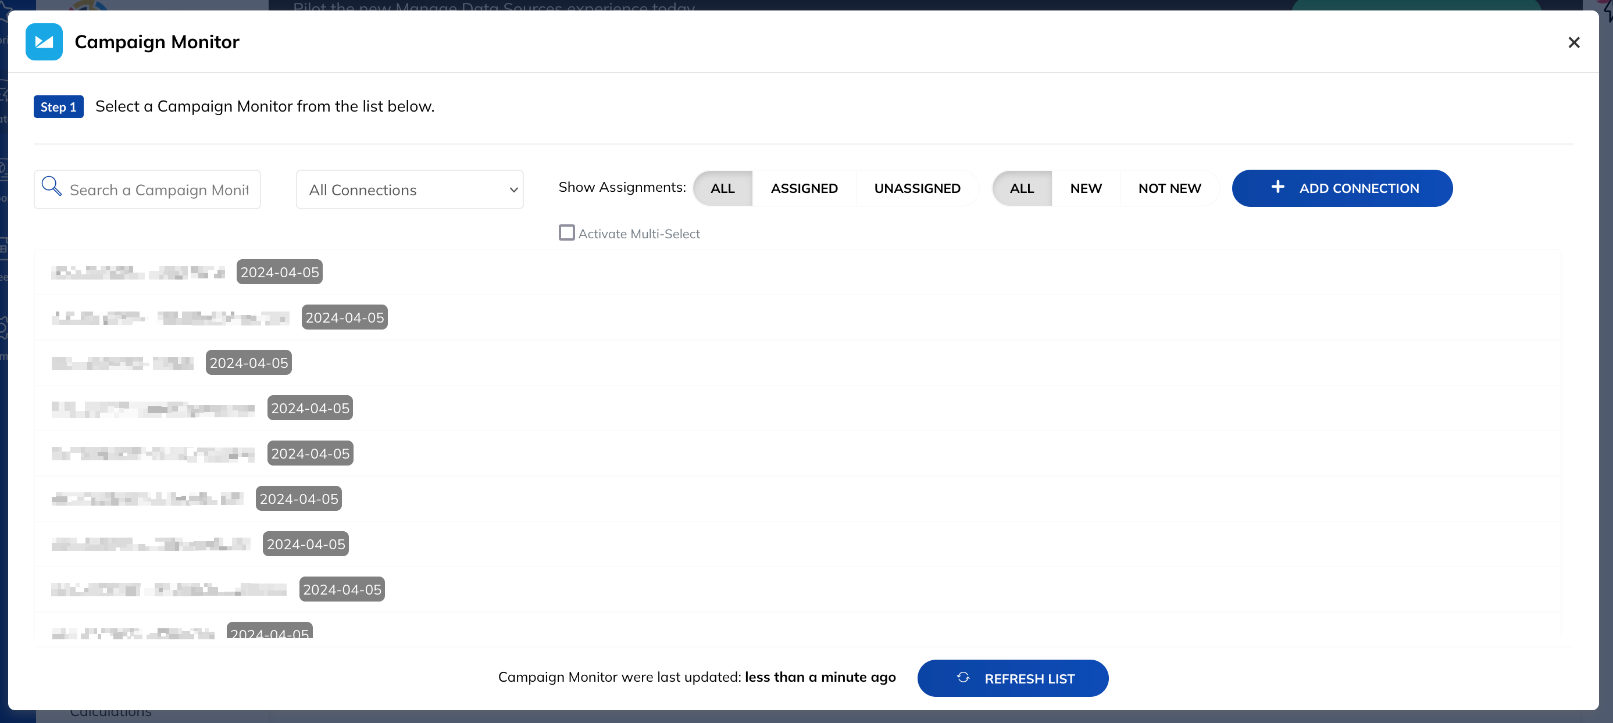Select the second list row dated 2024-04-05
Screen dimensions: 1613x723
tap(797, 317)
